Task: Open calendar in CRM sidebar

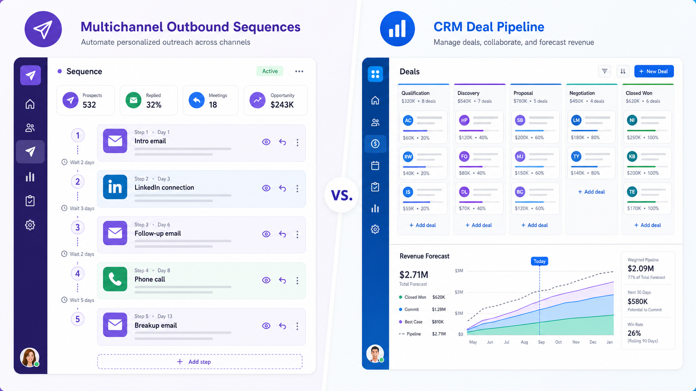Action: pyautogui.click(x=375, y=166)
